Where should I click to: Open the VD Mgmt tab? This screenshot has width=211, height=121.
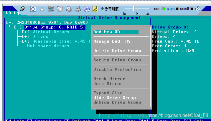click(x=13, y=13)
